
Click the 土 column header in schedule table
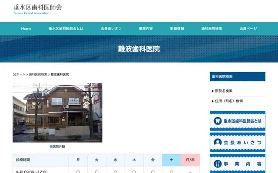[x=171, y=160]
